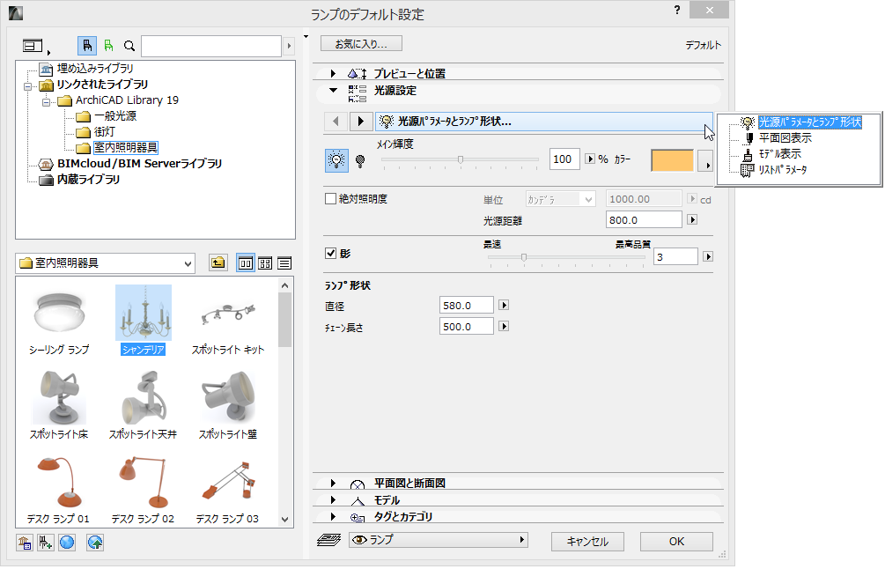Adjust the shadow quality slider

(x=524, y=257)
